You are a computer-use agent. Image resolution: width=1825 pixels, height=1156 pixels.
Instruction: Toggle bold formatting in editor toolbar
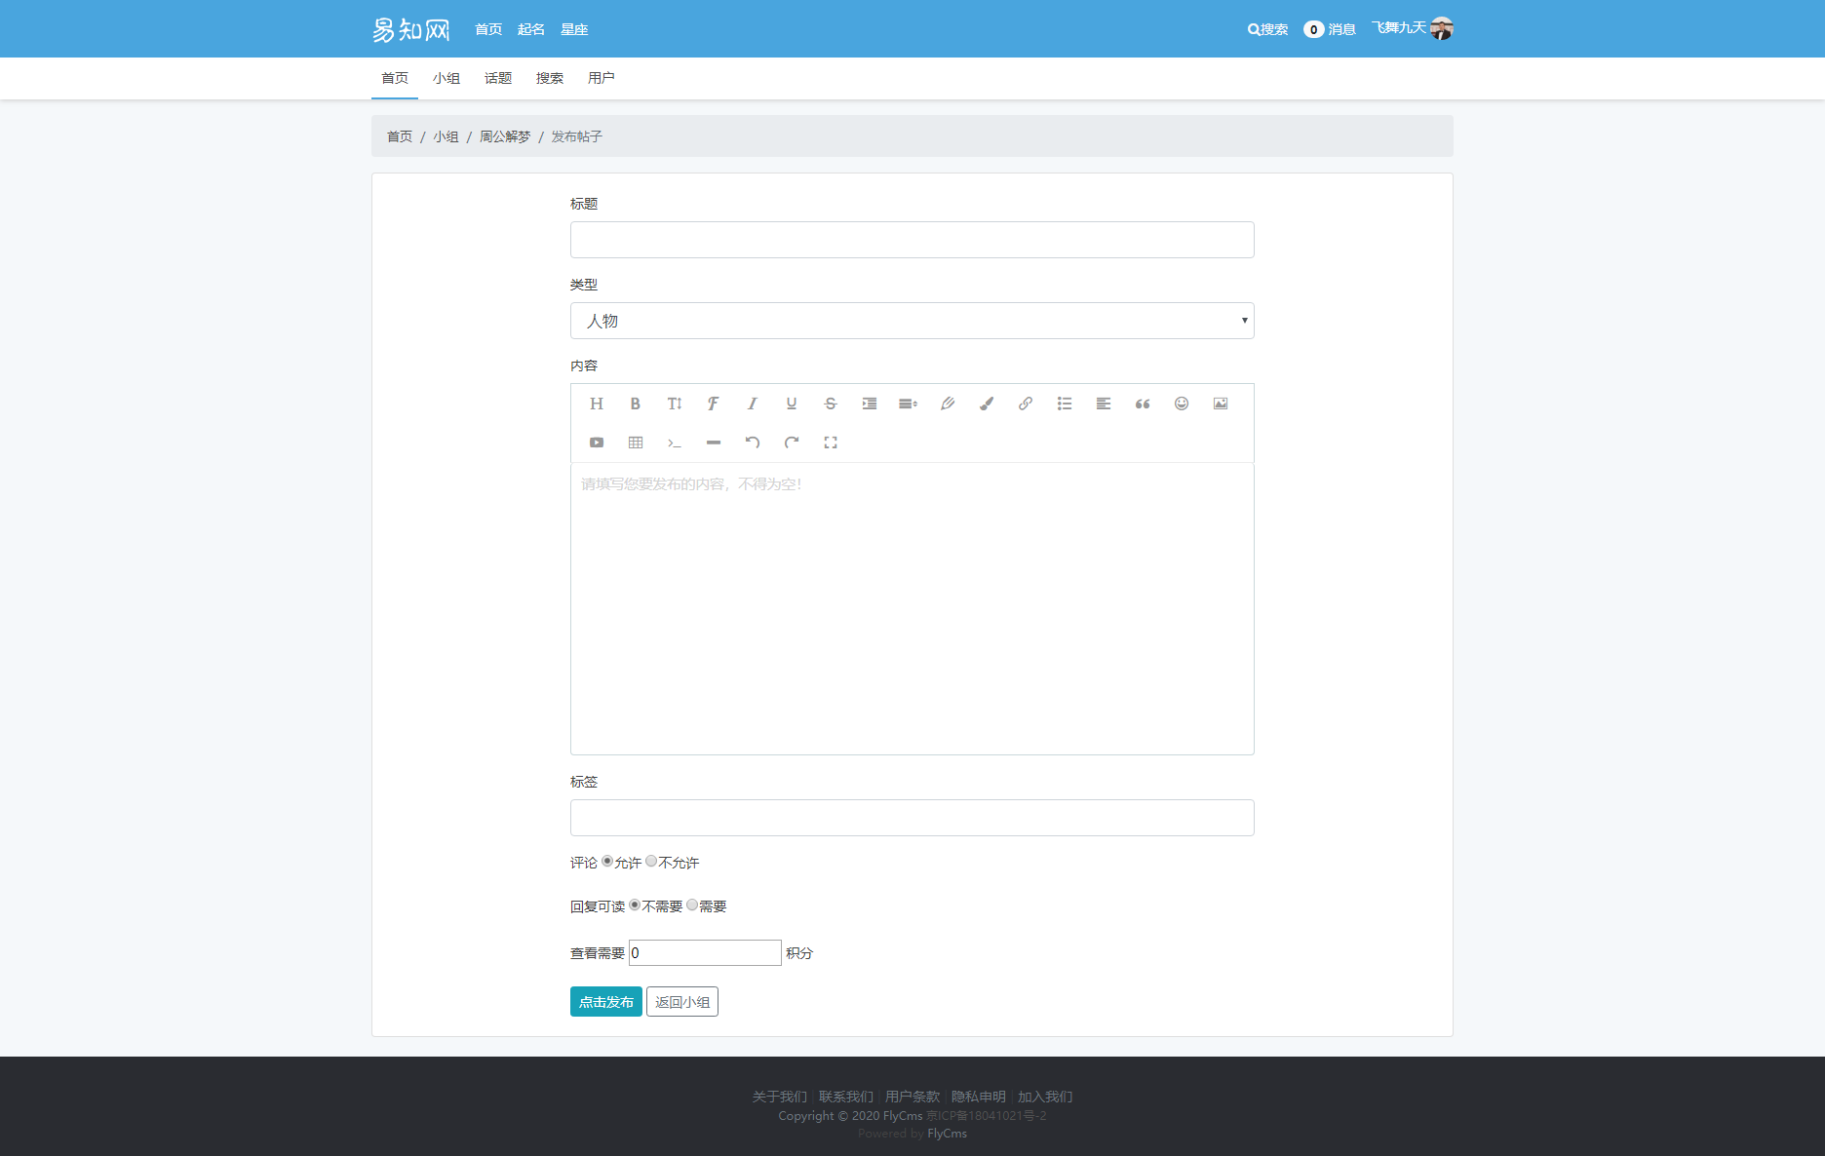coord(635,404)
